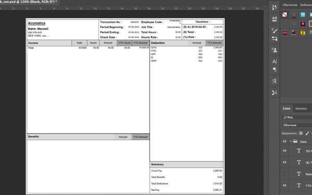This screenshot has width=312, height=195.
Task: Click the Net Pay label
Action: pos(155,190)
